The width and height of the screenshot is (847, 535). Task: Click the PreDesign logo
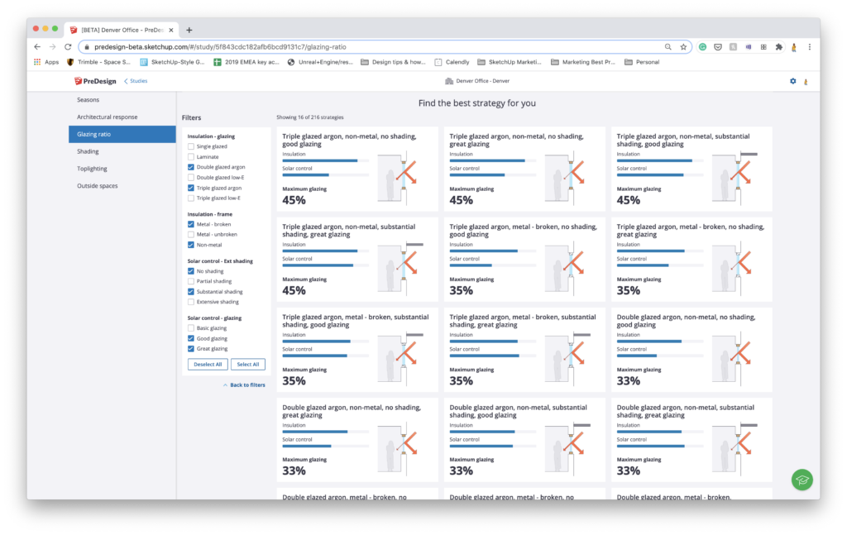tap(95, 81)
